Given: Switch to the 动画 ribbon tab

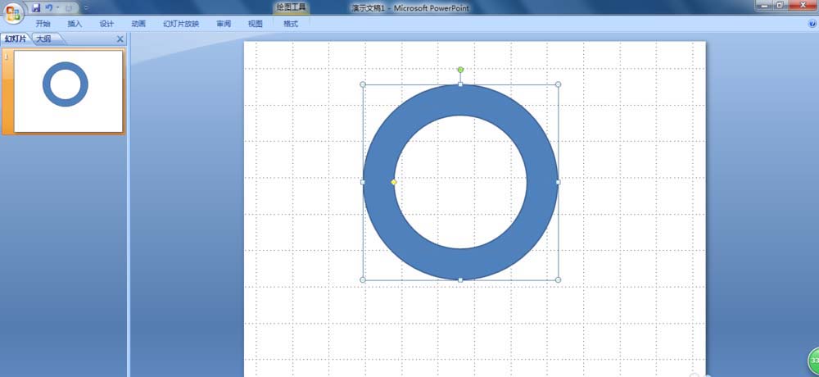Looking at the screenshot, I should [138, 24].
